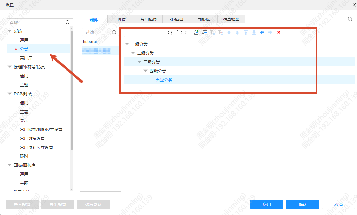
Task: Select huborui in the library list
Action: tap(90, 41)
